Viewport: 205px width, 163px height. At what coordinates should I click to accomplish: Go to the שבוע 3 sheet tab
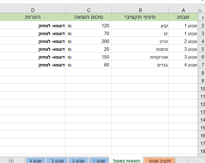(x=57, y=160)
